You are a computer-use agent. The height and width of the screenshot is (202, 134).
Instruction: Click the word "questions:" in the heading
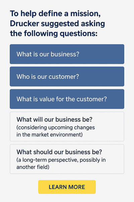pyautogui.click(x=79, y=34)
